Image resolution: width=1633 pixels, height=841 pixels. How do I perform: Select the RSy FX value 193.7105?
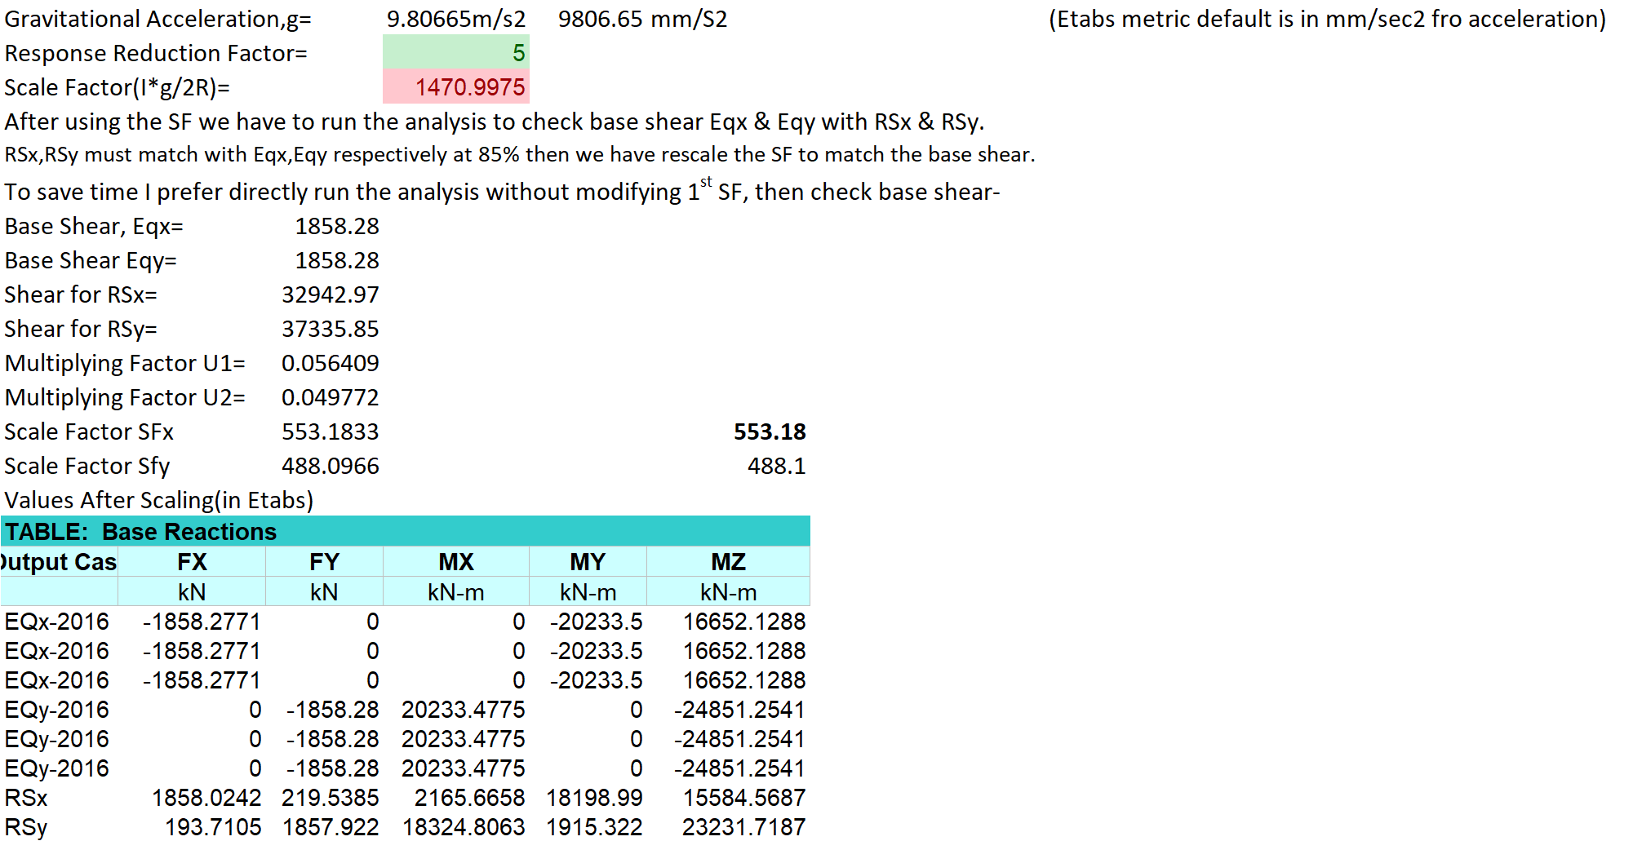coord(215,826)
